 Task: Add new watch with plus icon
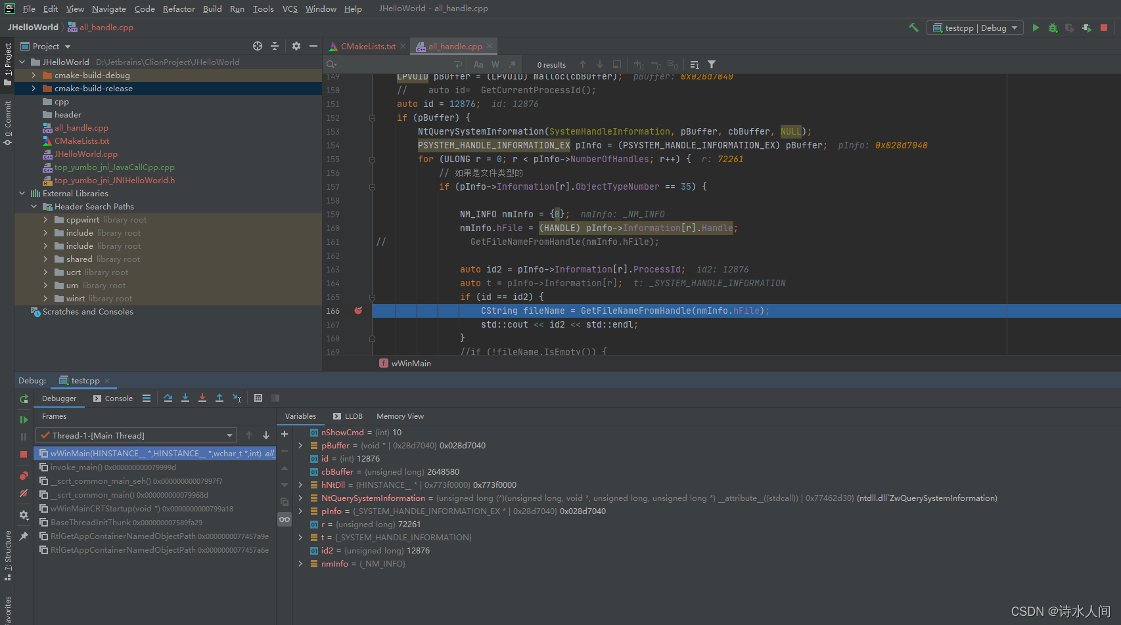[285, 434]
